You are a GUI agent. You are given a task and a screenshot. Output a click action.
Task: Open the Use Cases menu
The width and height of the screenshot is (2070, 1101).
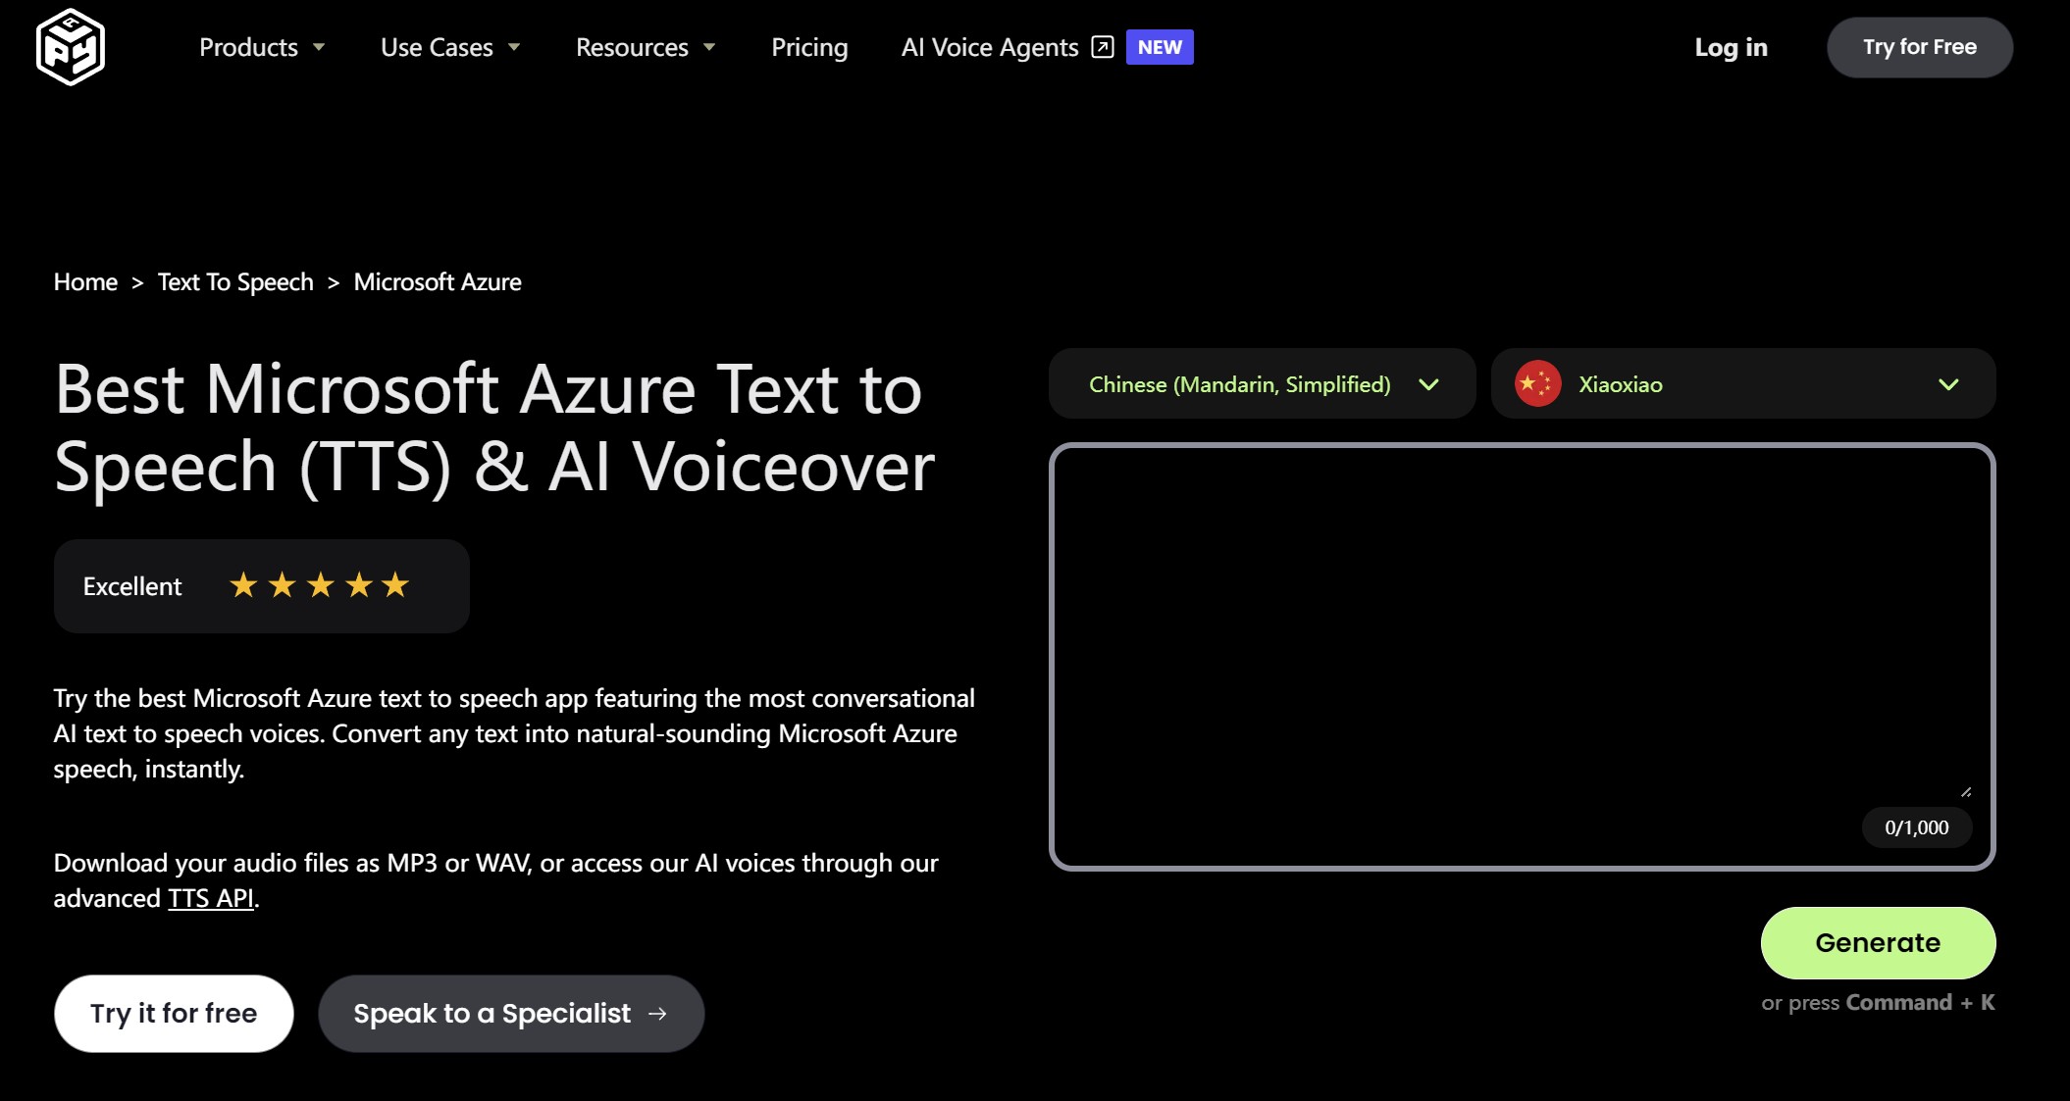coord(437,47)
